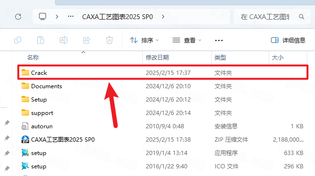Select the Setup folder icon

pyautogui.click(x=25, y=99)
